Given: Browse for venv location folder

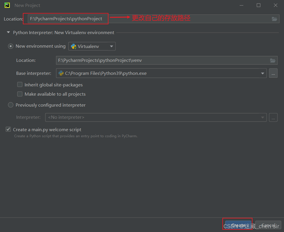Looking at the screenshot, I should point(273,60).
